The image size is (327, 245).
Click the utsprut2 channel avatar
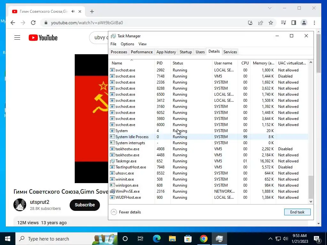[20, 205]
